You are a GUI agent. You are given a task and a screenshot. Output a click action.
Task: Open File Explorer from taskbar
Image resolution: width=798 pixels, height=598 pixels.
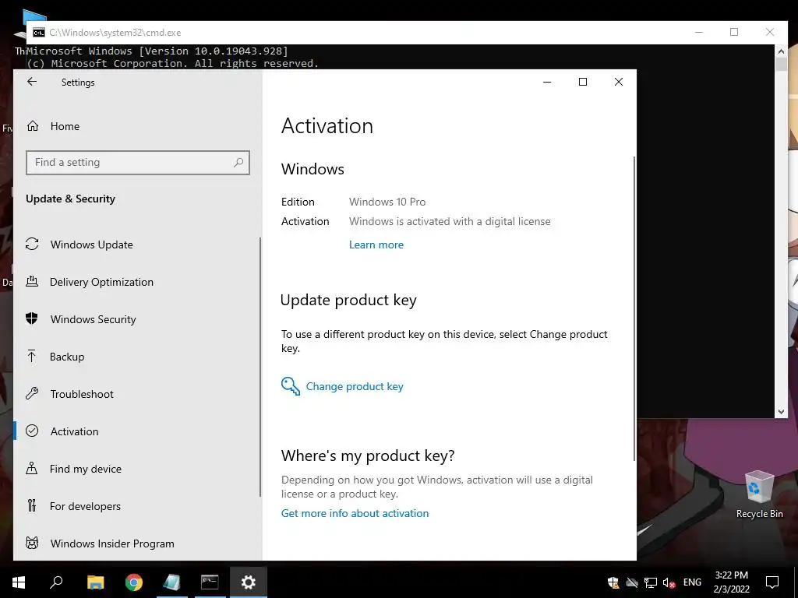pyautogui.click(x=95, y=582)
